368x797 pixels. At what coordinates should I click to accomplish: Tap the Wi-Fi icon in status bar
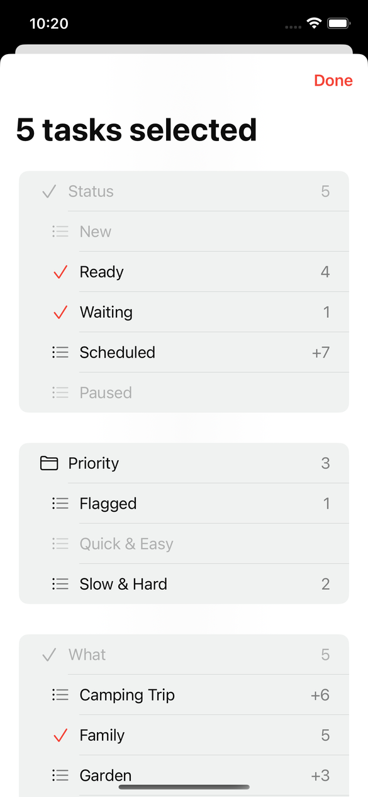pyautogui.click(x=313, y=23)
